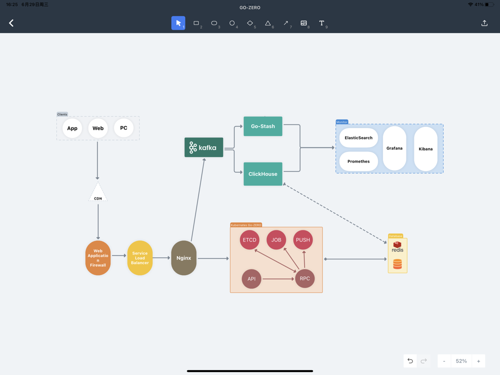Pick the insert image tool
Viewport: 500px width, 375px height.
click(x=303, y=23)
